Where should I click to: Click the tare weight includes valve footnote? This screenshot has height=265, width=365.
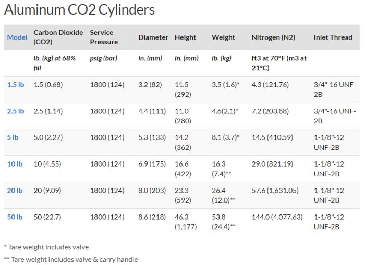tap(46, 247)
